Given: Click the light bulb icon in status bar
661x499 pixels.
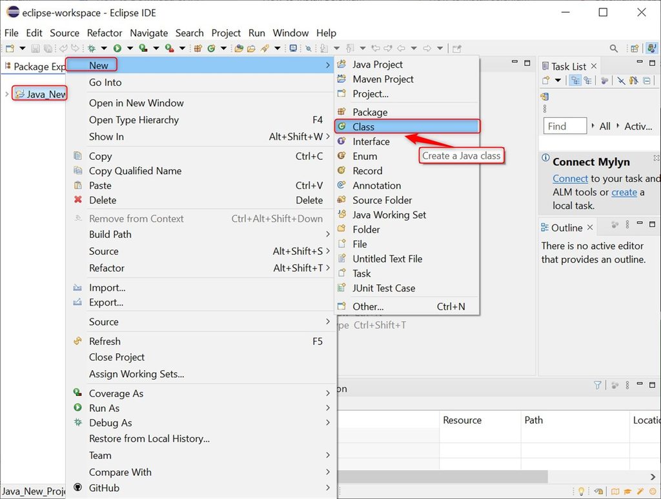Looking at the screenshot, I should [581, 491].
